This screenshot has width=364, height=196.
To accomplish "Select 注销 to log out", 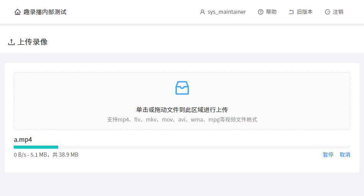I will [x=338, y=12].
